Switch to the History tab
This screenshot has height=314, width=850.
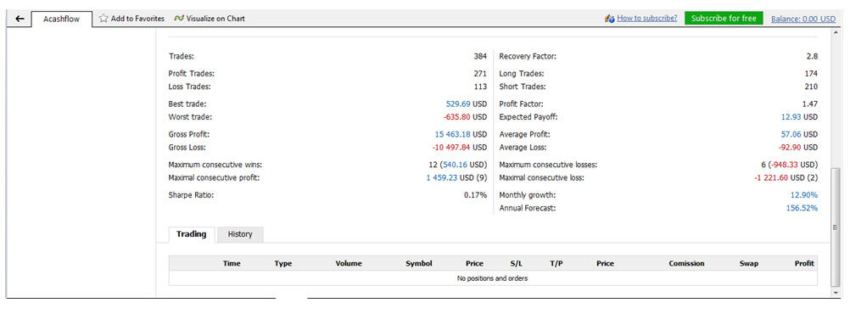(240, 234)
